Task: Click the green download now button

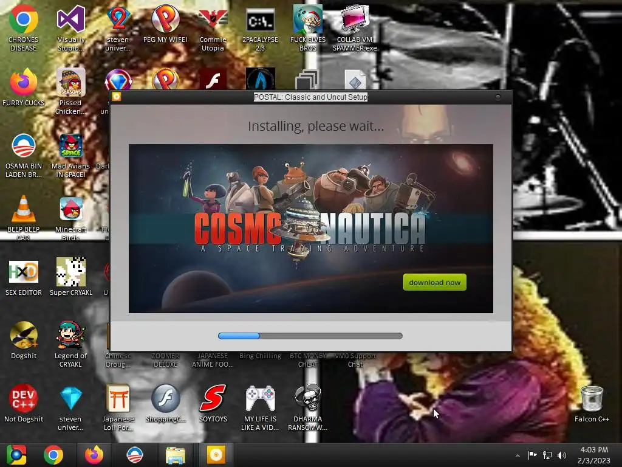Action: (x=434, y=282)
